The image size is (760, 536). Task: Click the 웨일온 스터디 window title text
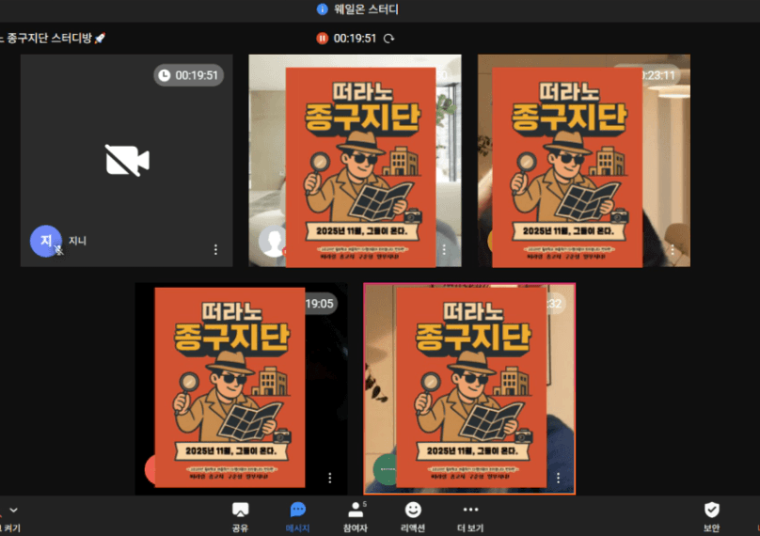point(366,9)
